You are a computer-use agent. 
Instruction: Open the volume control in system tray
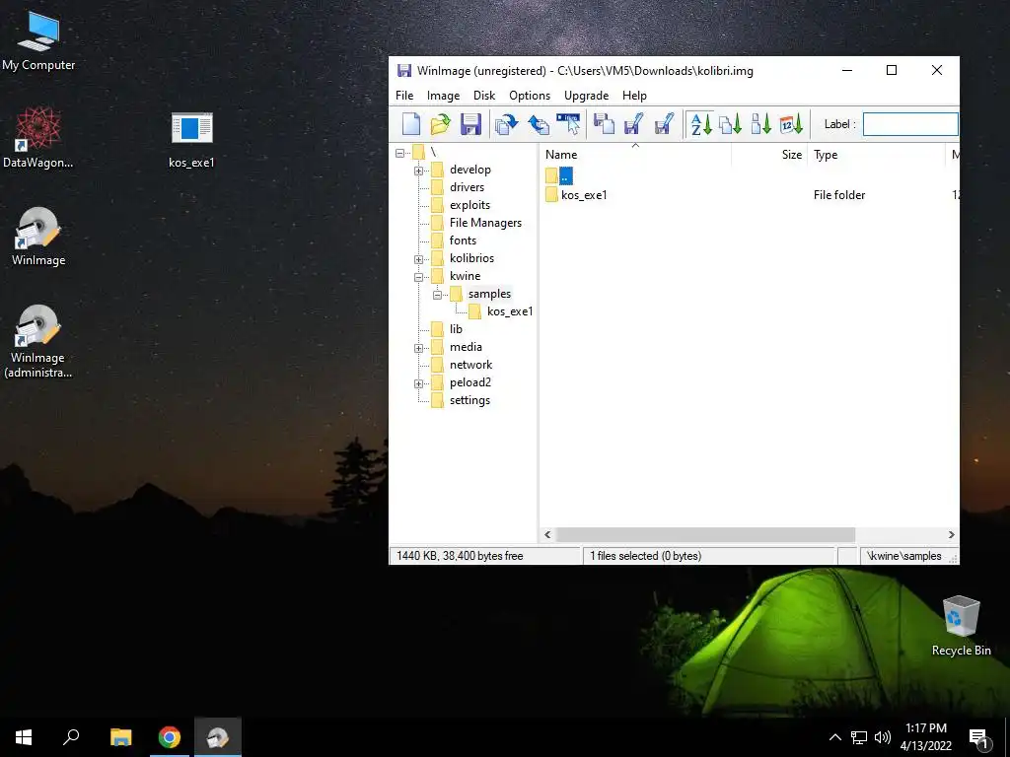coord(883,737)
